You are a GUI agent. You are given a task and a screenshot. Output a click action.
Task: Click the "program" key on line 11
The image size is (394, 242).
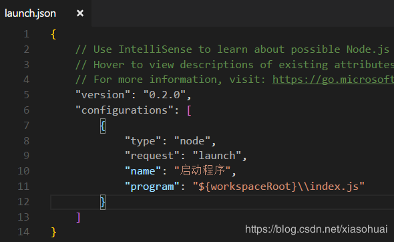[152, 187]
